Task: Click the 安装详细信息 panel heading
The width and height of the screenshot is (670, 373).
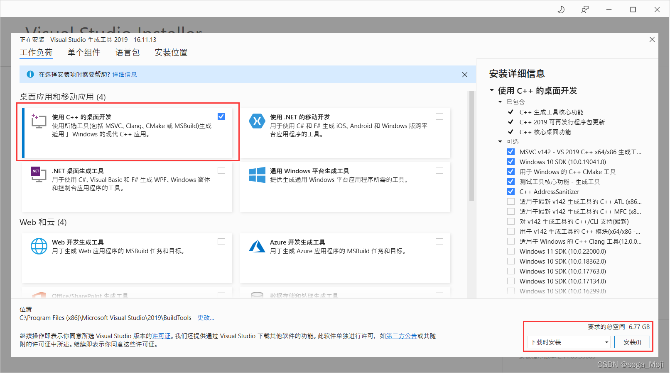Action: (517, 74)
